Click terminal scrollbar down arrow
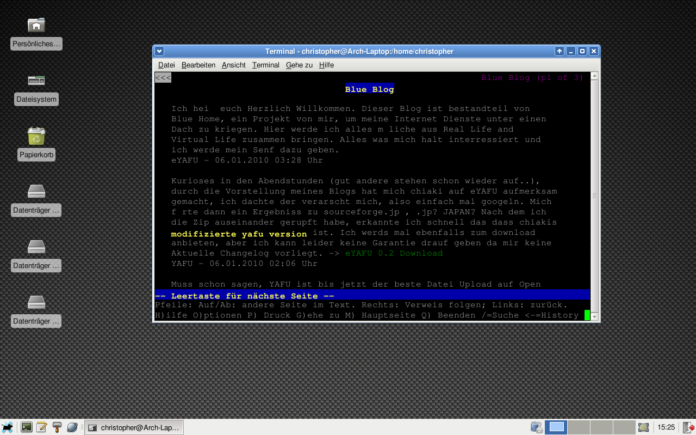Image resolution: width=696 pixels, height=435 pixels. [594, 316]
